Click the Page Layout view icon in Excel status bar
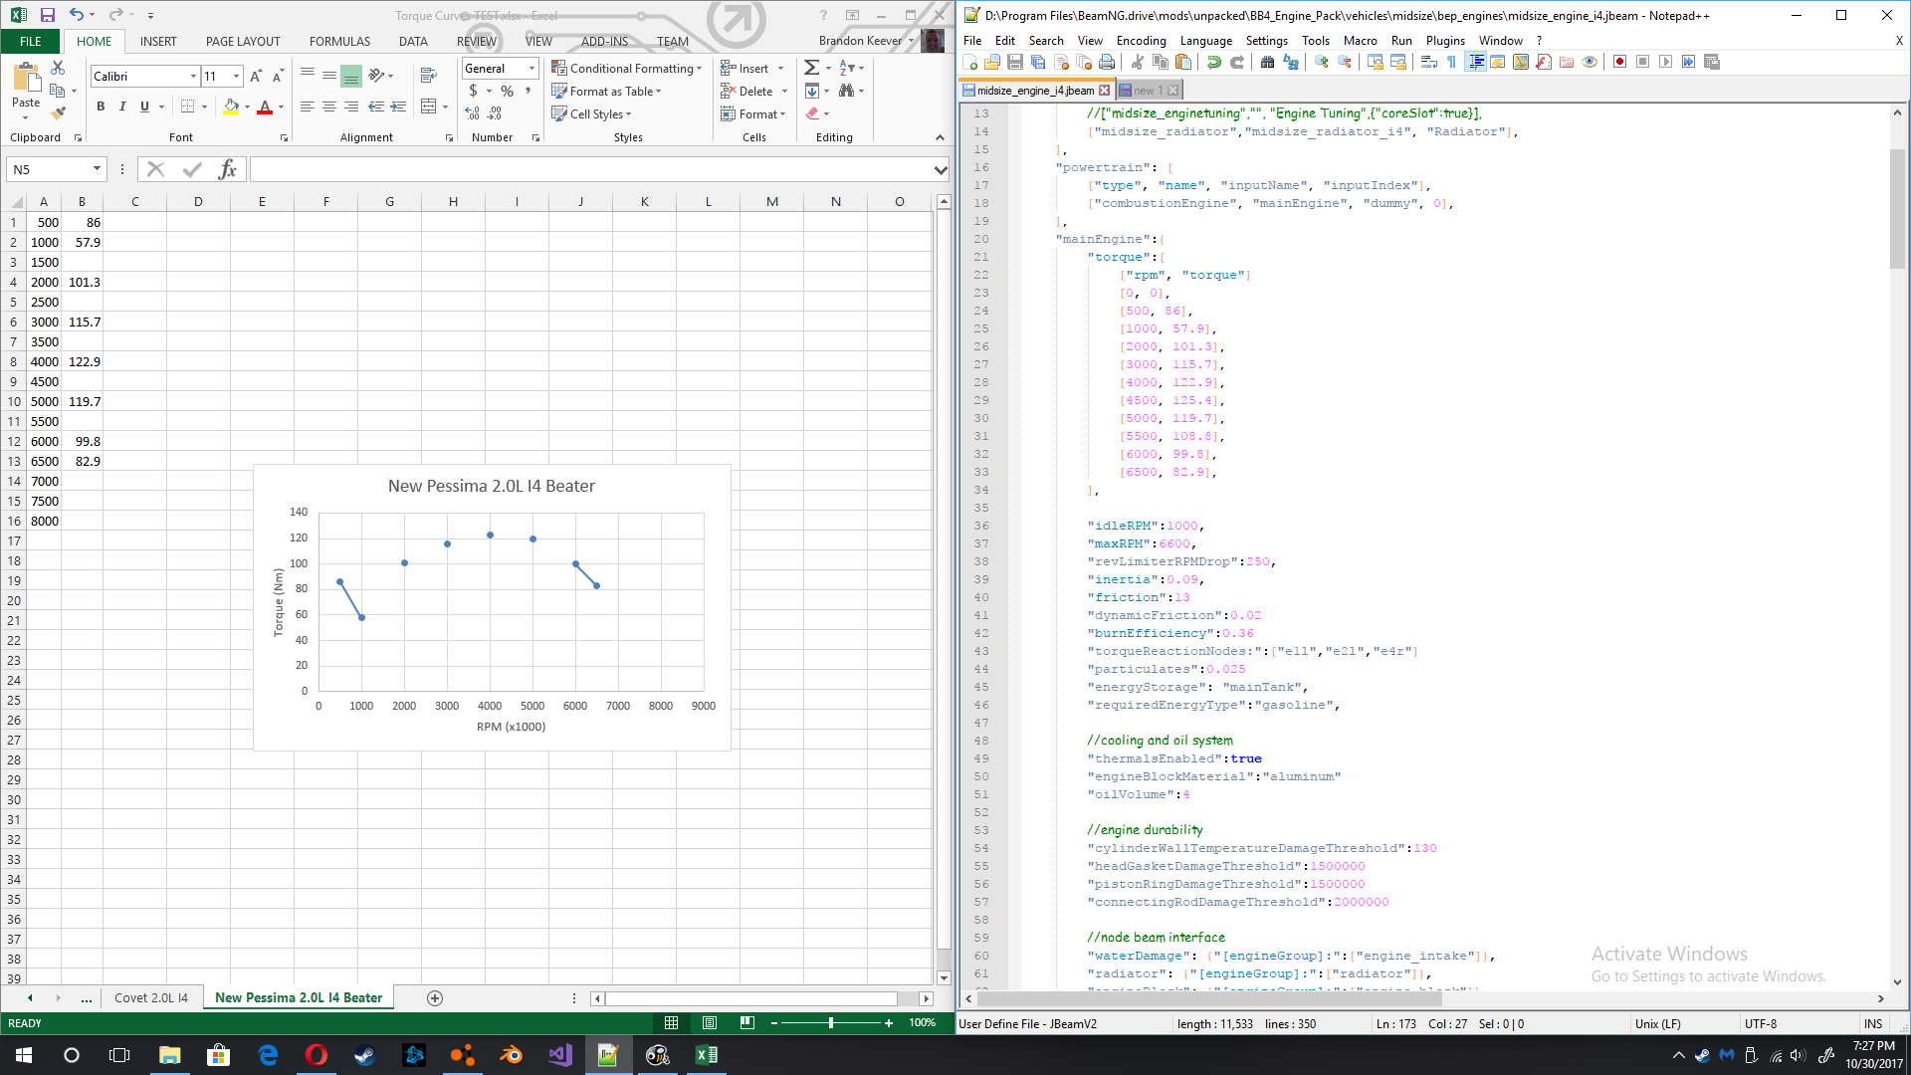This screenshot has width=1911, height=1075. pos(710,1022)
